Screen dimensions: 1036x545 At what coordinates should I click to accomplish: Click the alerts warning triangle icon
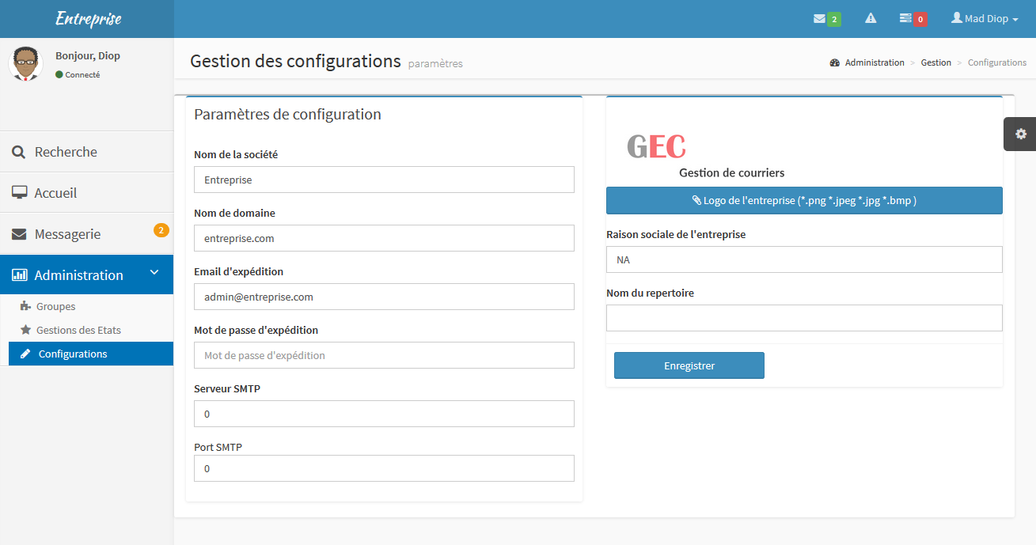pyautogui.click(x=871, y=17)
